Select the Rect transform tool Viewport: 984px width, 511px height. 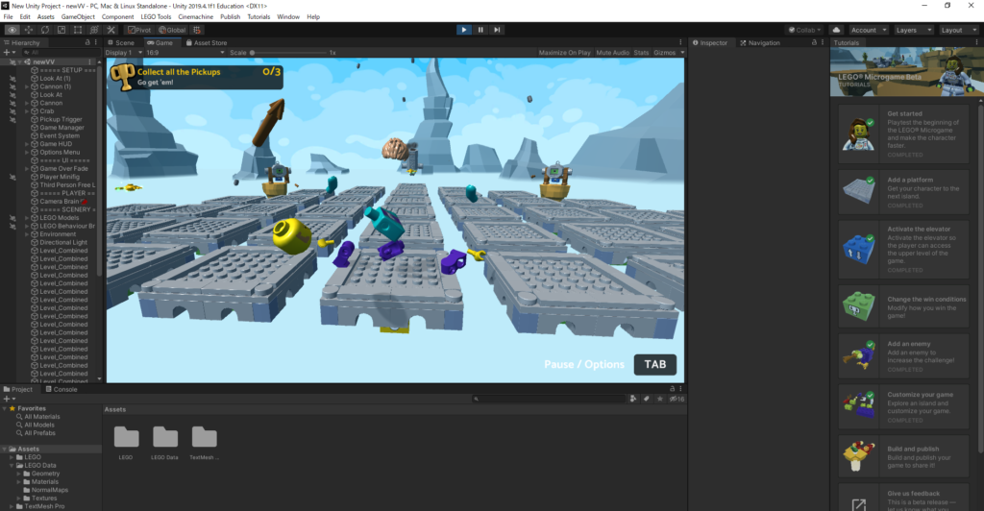[77, 30]
